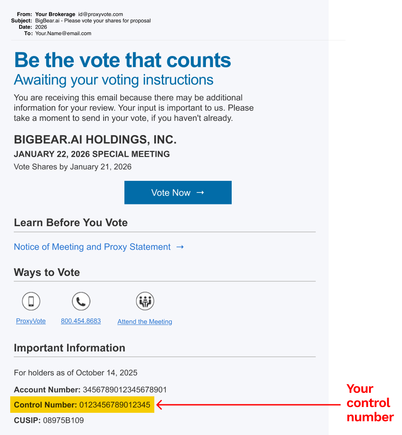
Task: Open the ProxyVote link
Action: point(31,321)
